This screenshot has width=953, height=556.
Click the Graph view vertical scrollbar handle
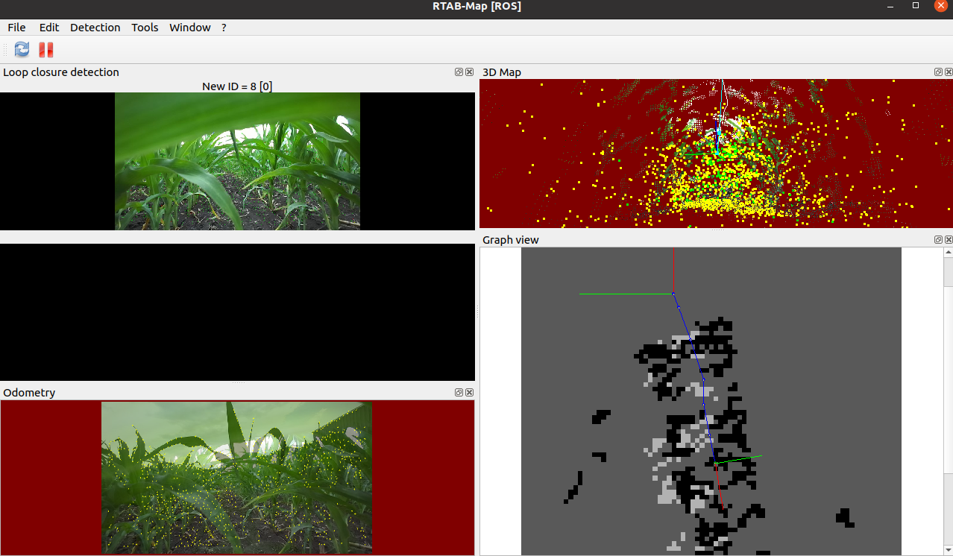click(x=948, y=273)
